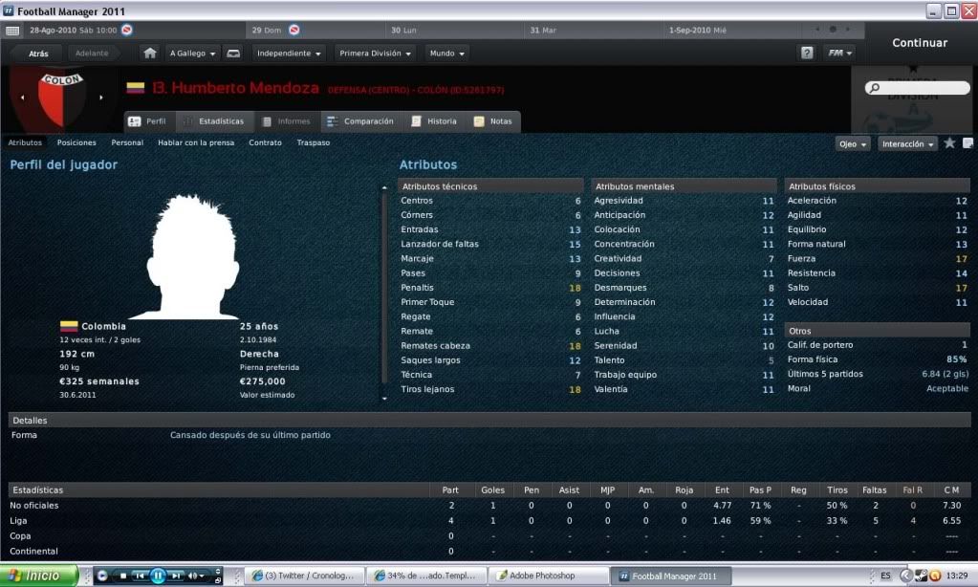Click the Goles column header
Image resolution: width=978 pixels, height=587 pixels.
pyautogui.click(x=492, y=490)
